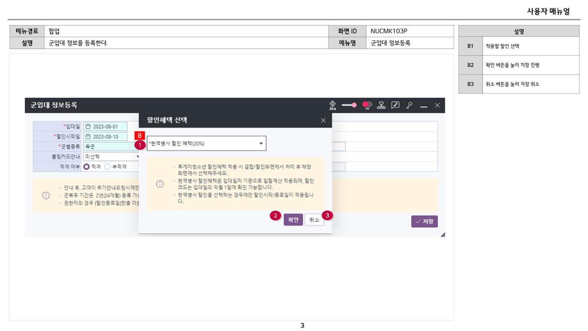Click the 확인 버튼을 눌러 저장 진행 text
Viewport: 588px width, 331px height.
pyautogui.click(x=512, y=65)
